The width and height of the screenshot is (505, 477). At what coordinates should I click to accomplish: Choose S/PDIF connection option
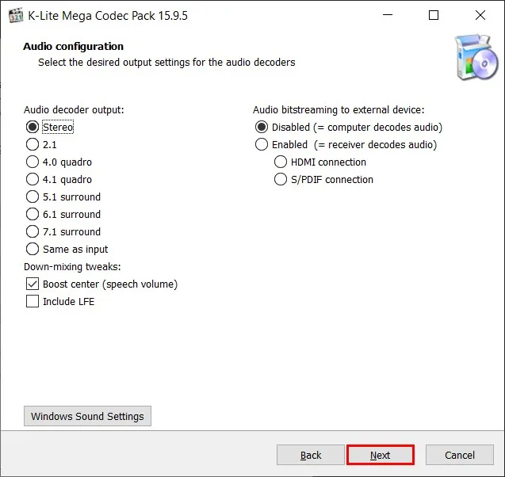click(x=281, y=179)
